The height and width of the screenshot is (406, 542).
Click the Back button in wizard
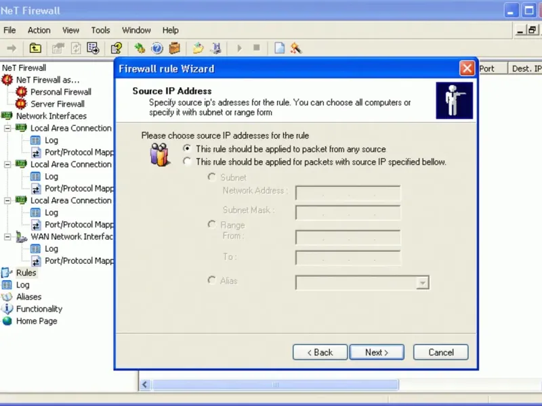(320, 352)
